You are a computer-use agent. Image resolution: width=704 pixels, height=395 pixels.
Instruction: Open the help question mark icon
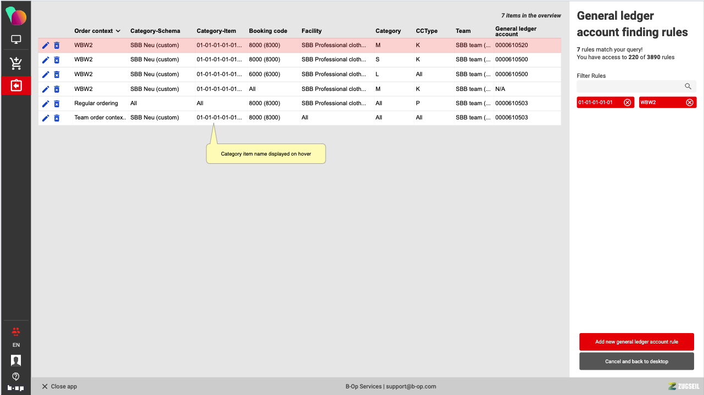tap(16, 376)
